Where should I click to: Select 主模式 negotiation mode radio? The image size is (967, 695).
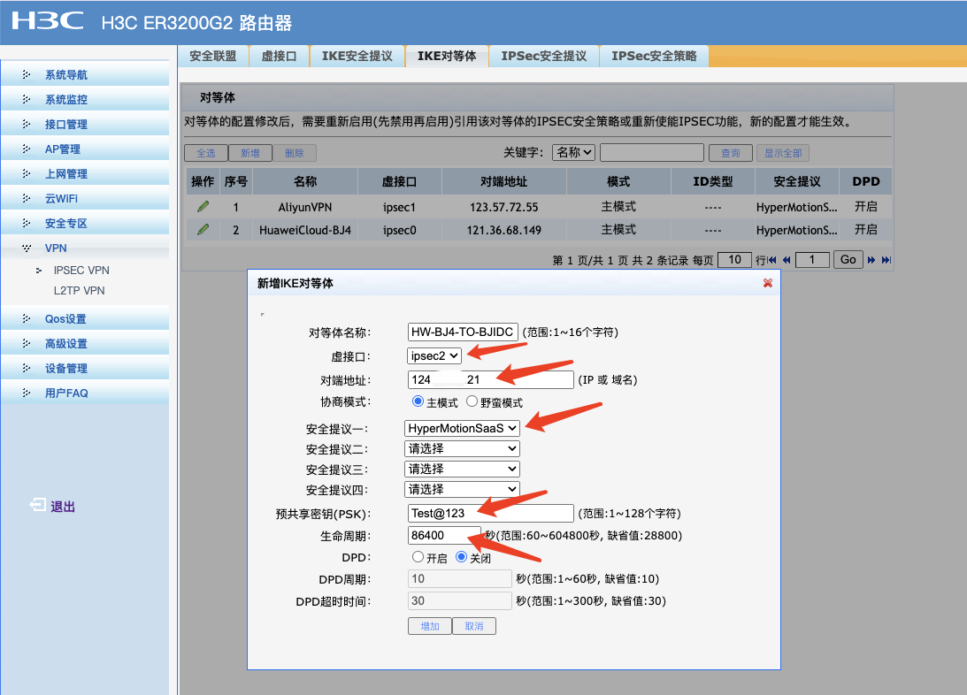(x=418, y=401)
